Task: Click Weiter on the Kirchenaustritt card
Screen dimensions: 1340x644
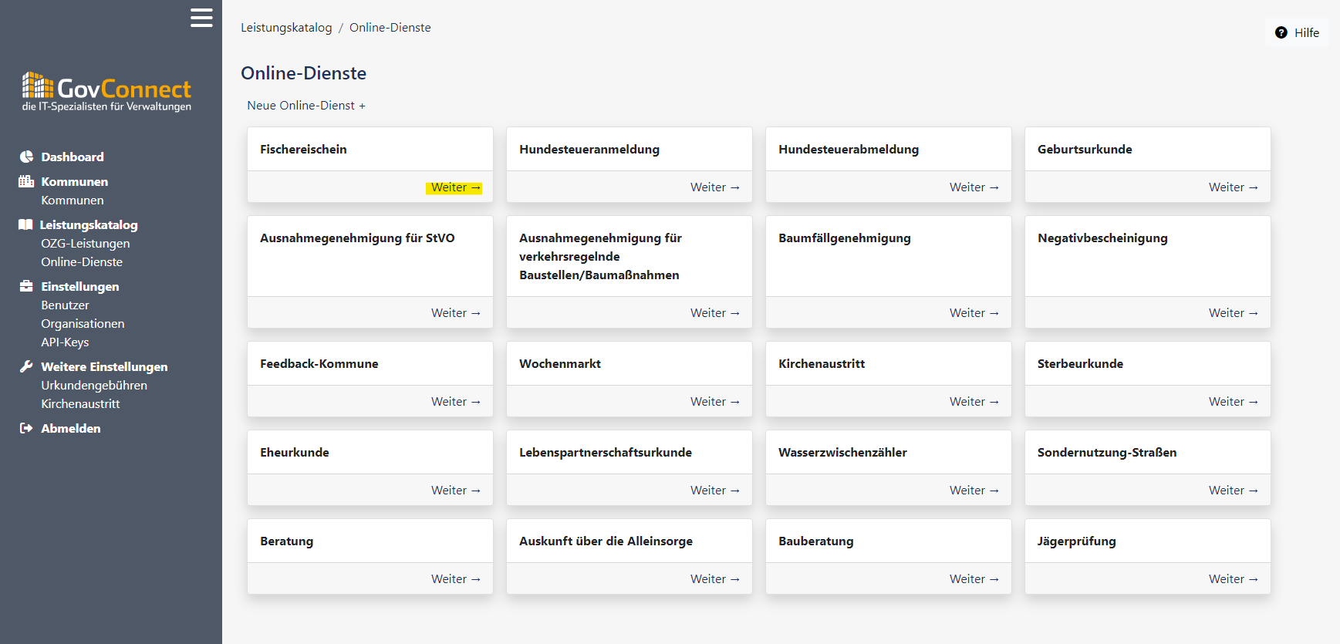Action: [x=974, y=402]
